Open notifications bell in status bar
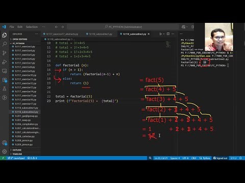245x183 pixels. tap(240, 158)
